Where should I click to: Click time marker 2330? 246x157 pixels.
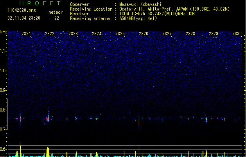(x=237, y=34)
